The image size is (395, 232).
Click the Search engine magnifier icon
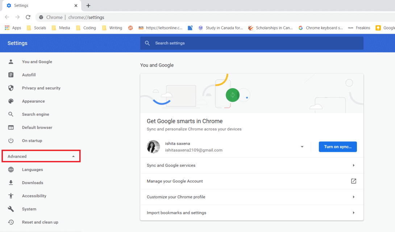11,114
